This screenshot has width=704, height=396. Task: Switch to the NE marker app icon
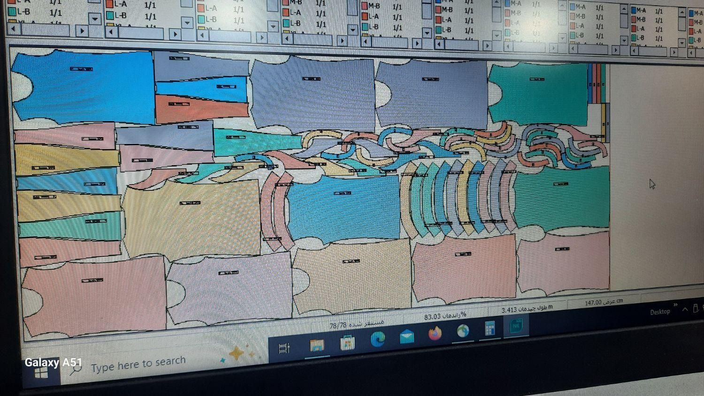(x=516, y=325)
